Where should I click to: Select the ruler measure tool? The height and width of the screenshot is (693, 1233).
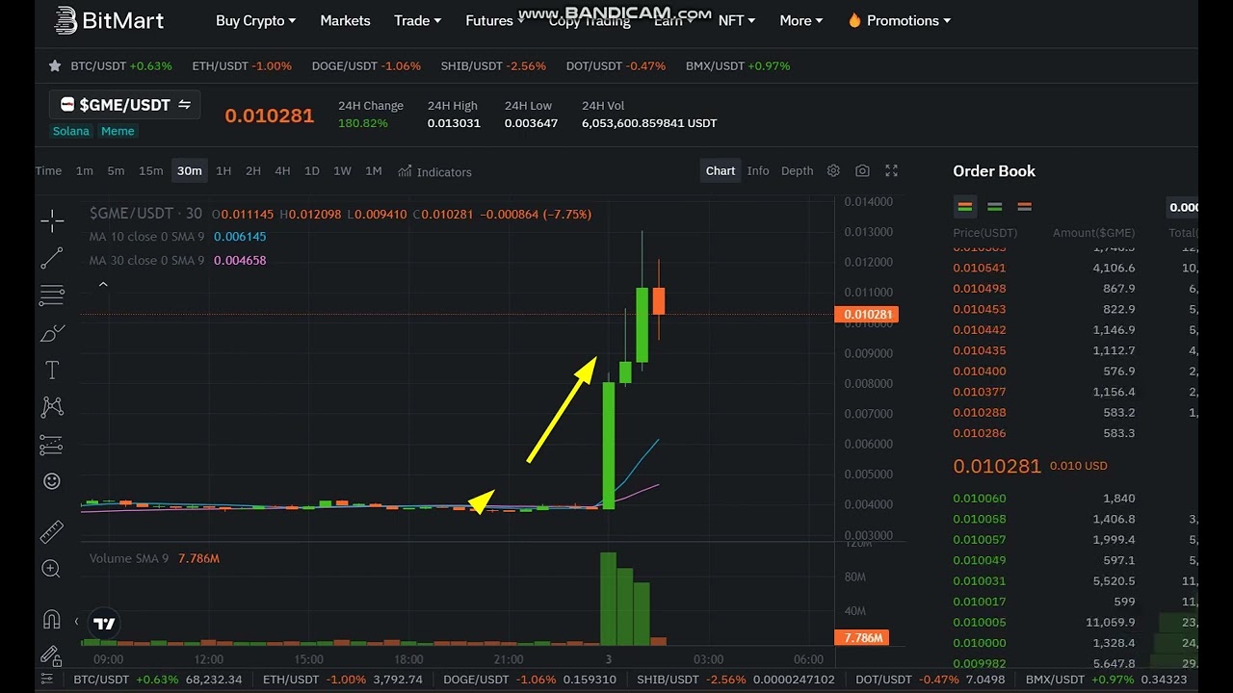[52, 531]
